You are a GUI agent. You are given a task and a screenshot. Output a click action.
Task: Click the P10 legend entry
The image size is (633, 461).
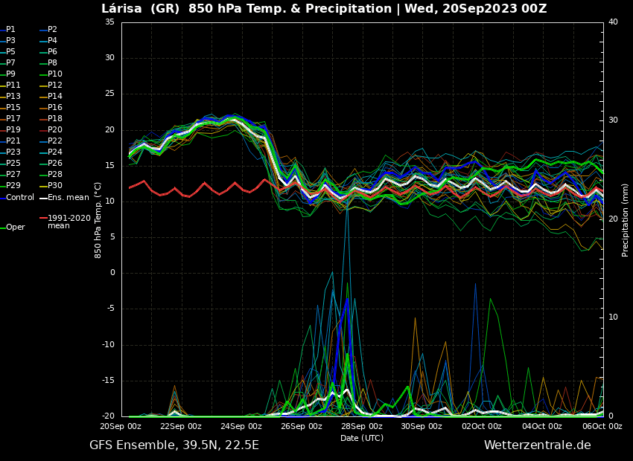click(55, 74)
